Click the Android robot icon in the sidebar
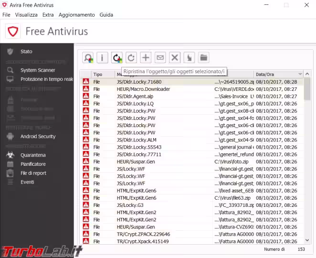The image size is (316, 258). 10,137
